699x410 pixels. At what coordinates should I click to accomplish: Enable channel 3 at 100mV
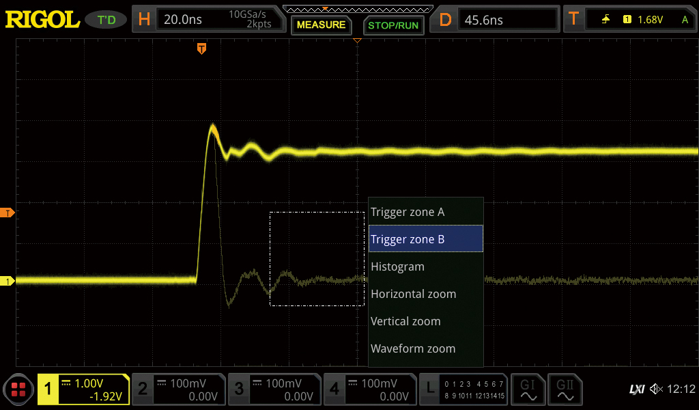tap(274, 389)
